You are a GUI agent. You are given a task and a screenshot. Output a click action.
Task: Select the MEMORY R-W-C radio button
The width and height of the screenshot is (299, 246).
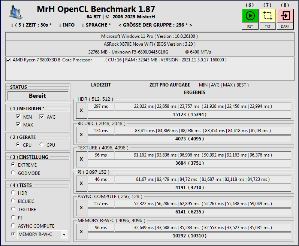click(13, 234)
